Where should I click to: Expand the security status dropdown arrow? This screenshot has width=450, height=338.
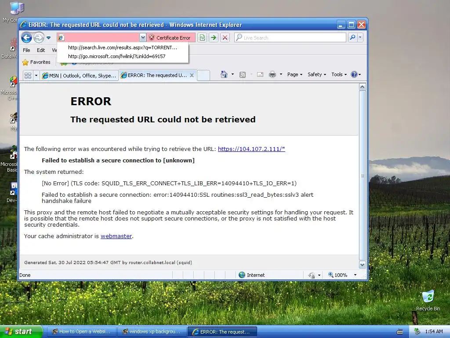pos(319,276)
